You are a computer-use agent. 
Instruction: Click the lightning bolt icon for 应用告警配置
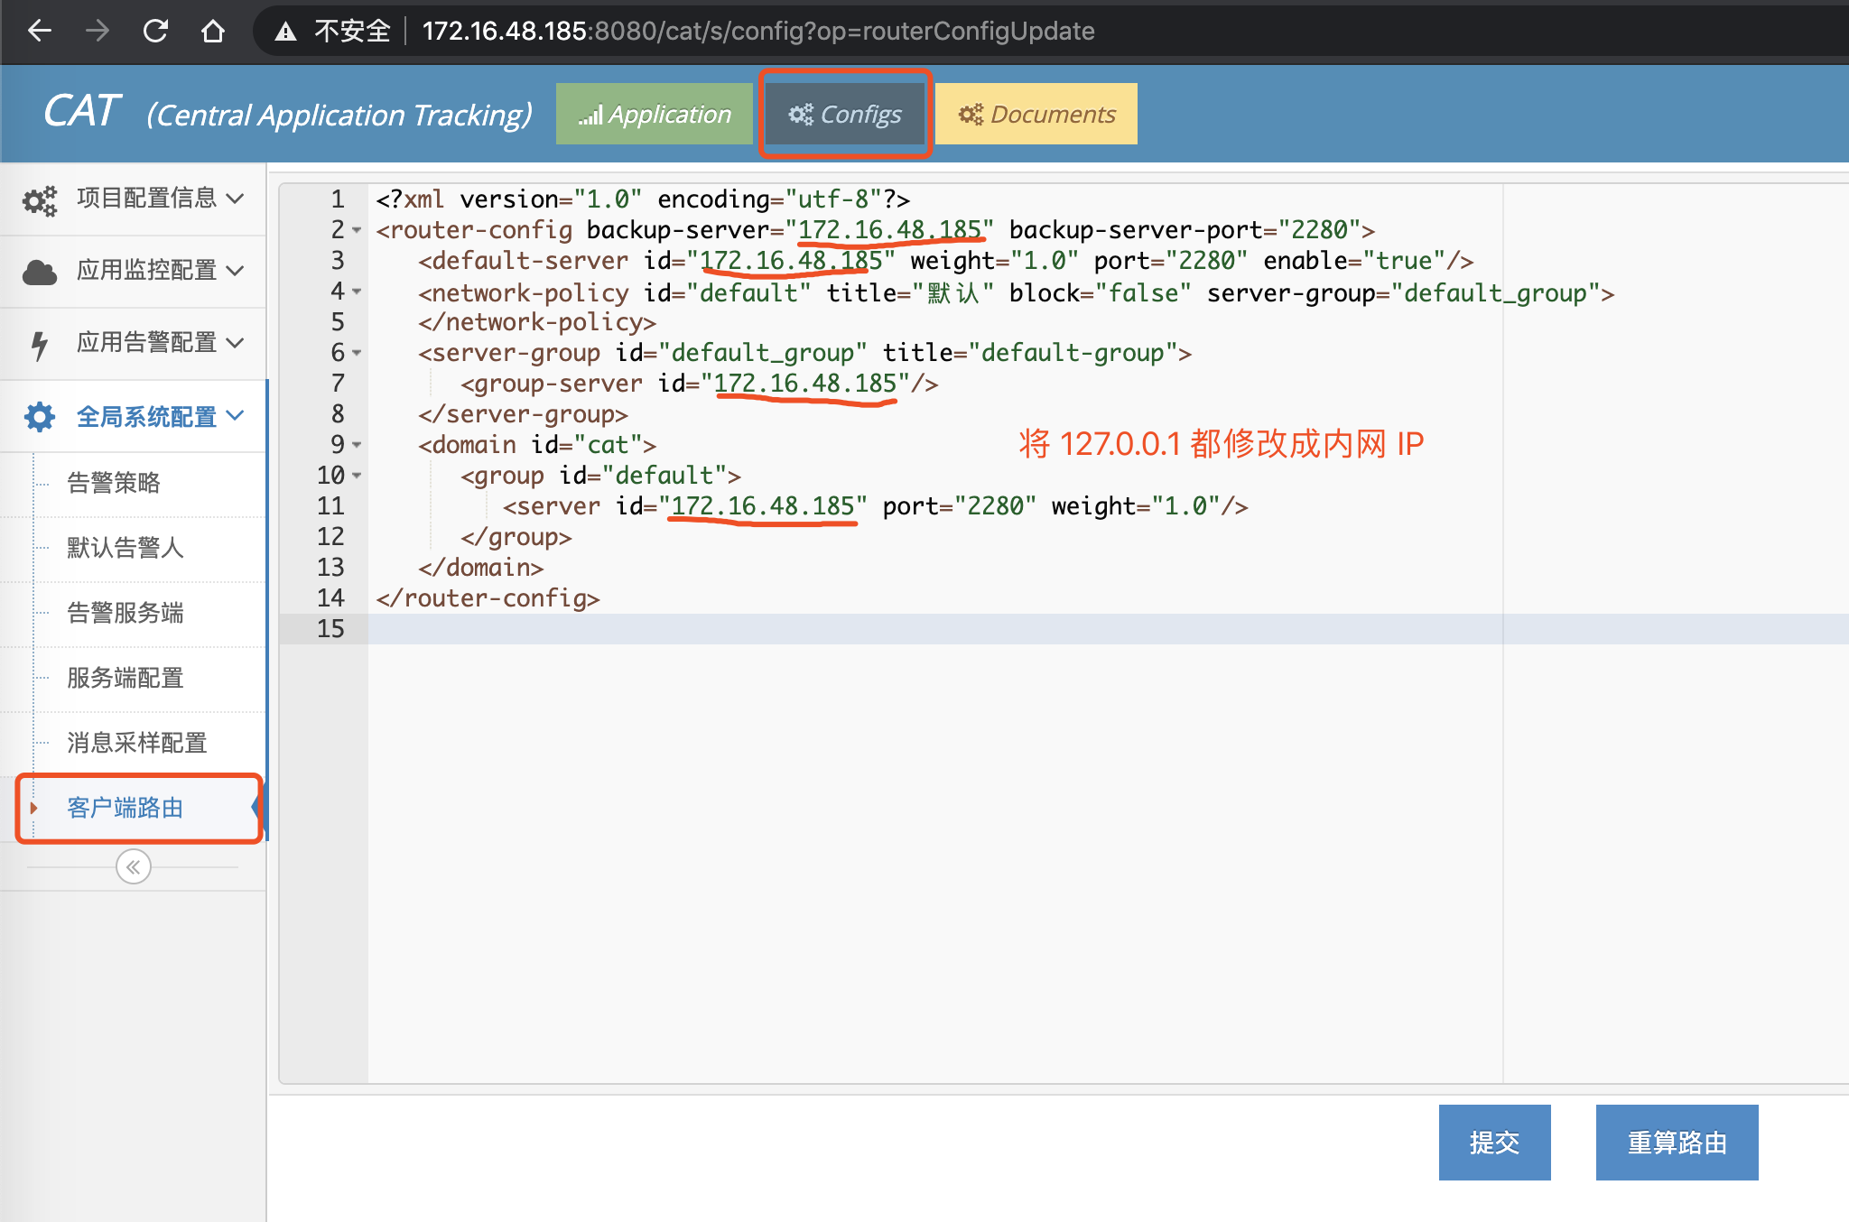(40, 344)
